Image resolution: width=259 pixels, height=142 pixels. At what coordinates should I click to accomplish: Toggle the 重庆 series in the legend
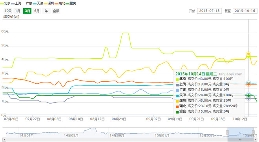click(x=71, y=3)
